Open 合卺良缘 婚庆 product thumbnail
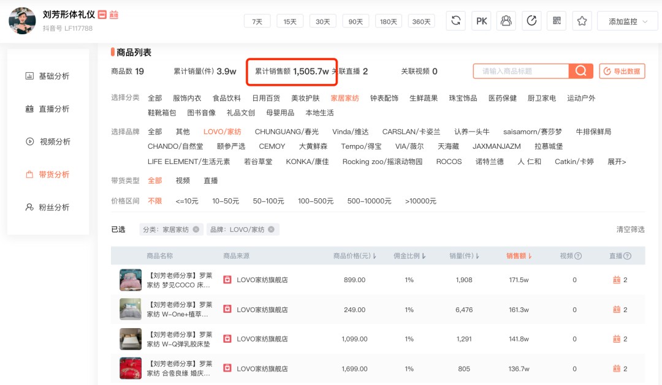This screenshot has height=385, width=662. tap(131, 368)
